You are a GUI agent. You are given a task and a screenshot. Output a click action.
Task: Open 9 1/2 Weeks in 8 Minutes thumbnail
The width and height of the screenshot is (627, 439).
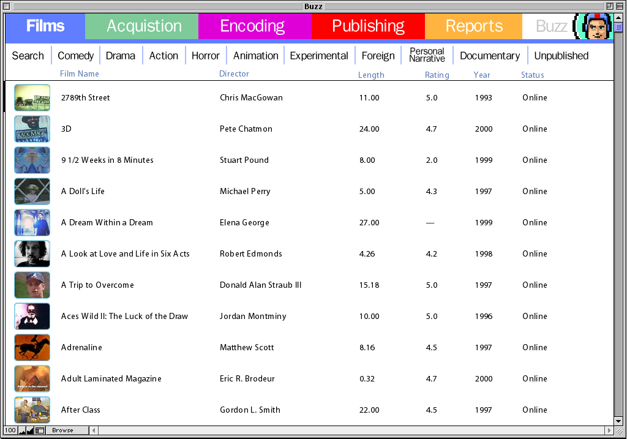(32, 160)
